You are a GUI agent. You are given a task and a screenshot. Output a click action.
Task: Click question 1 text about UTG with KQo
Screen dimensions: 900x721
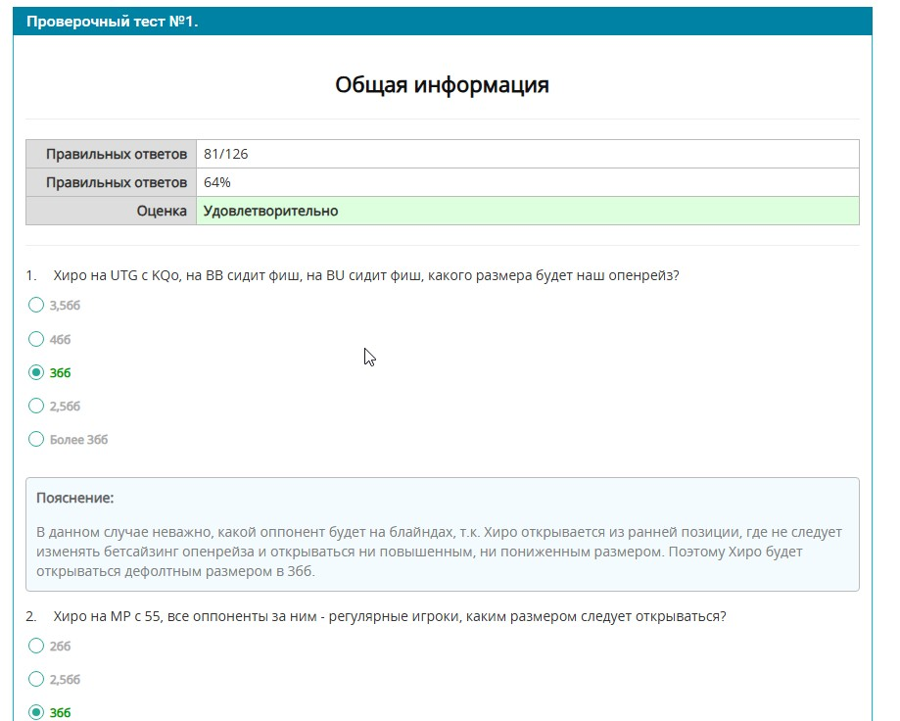tap(366, 275)
